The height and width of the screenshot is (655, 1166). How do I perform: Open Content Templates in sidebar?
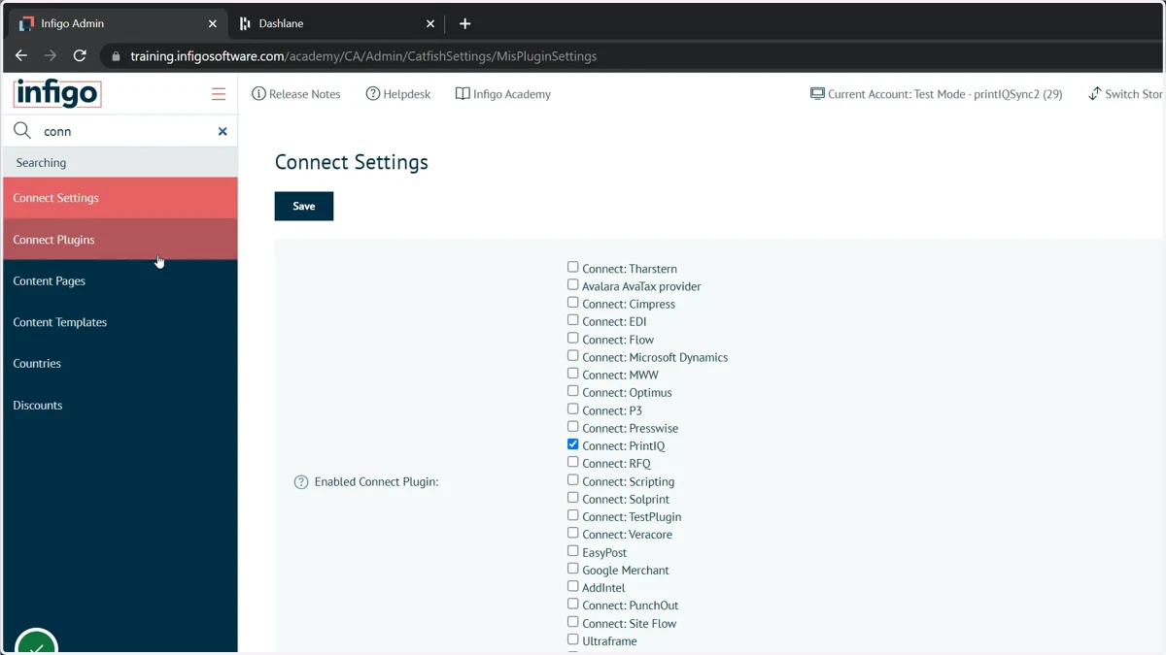(120, 322)
